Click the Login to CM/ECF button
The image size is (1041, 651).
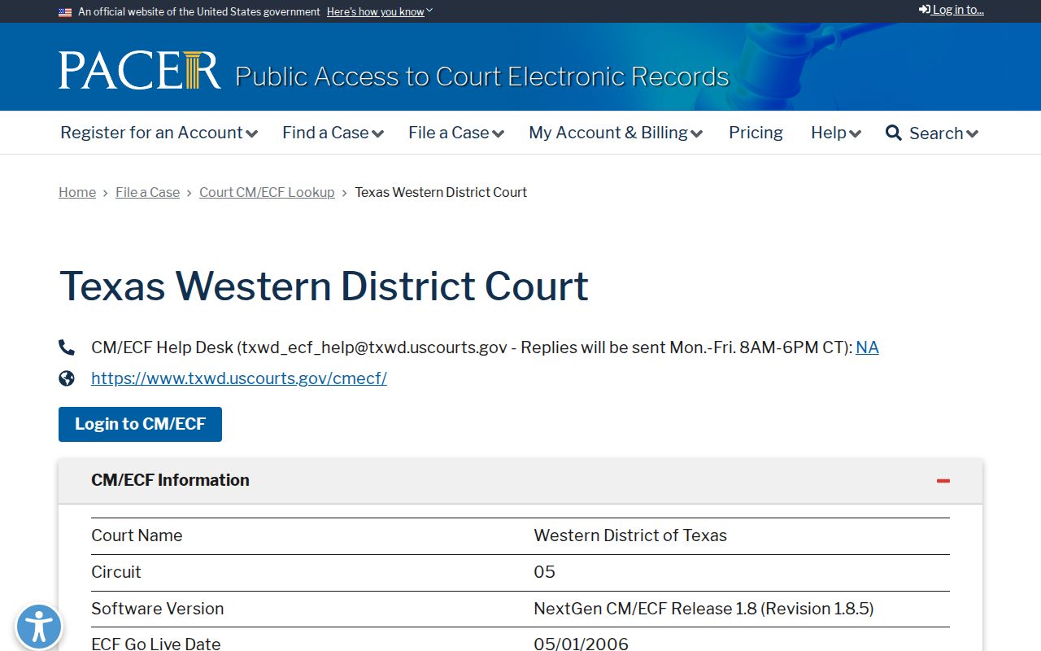(140, 424)
